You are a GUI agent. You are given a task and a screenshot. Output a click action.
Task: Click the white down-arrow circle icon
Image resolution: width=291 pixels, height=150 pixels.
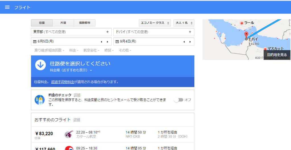coord(40,65)
